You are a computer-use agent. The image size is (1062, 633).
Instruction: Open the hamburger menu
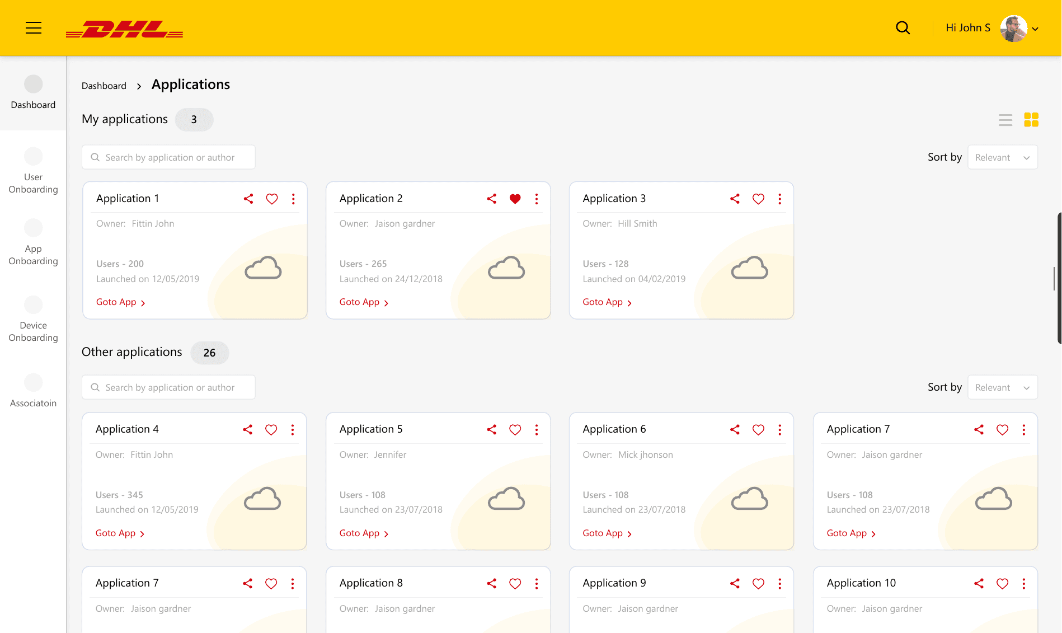pyautogui.click(x=34, y=28)
